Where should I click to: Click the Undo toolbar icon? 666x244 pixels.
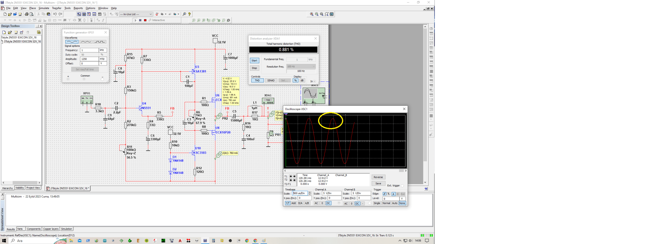tap(55, 14)
